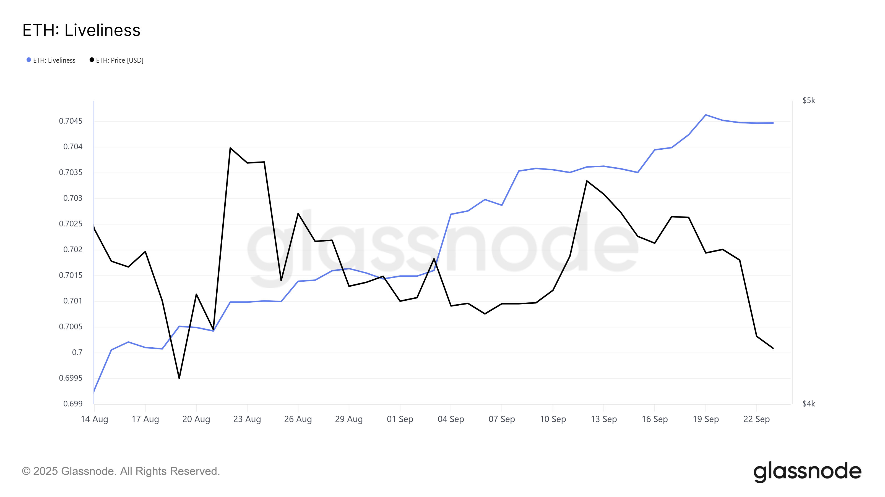
Task: Click the blue liveliness line's highest point
Action: (706, 115)
